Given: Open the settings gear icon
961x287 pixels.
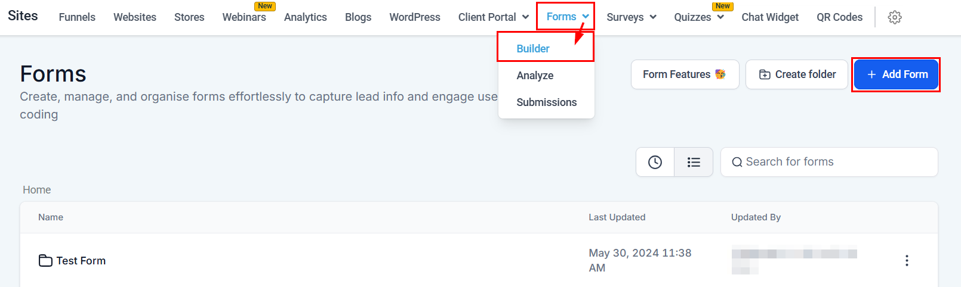Looking at the screenshot, I should click(894, 17).
